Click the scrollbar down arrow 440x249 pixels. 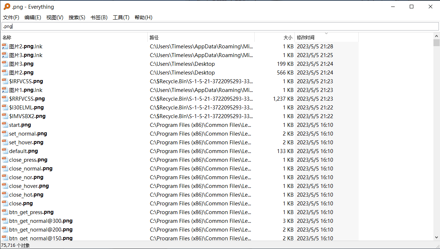[437, 237]
